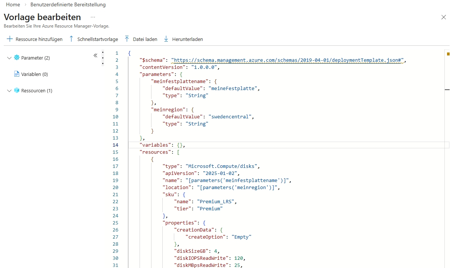Collapse the Parameter (2) tree node
The width and height of the screenshot is (453, 268).
tap(9, 58)
